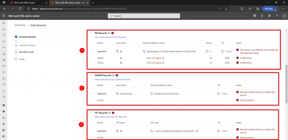Viewport: 288px width, 140px height.
Task: Go back to Domains breadcrumb
Action: [x=20, y=25]
